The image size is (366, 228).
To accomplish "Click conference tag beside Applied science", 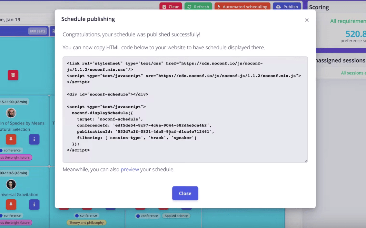I will pos(147,216).
